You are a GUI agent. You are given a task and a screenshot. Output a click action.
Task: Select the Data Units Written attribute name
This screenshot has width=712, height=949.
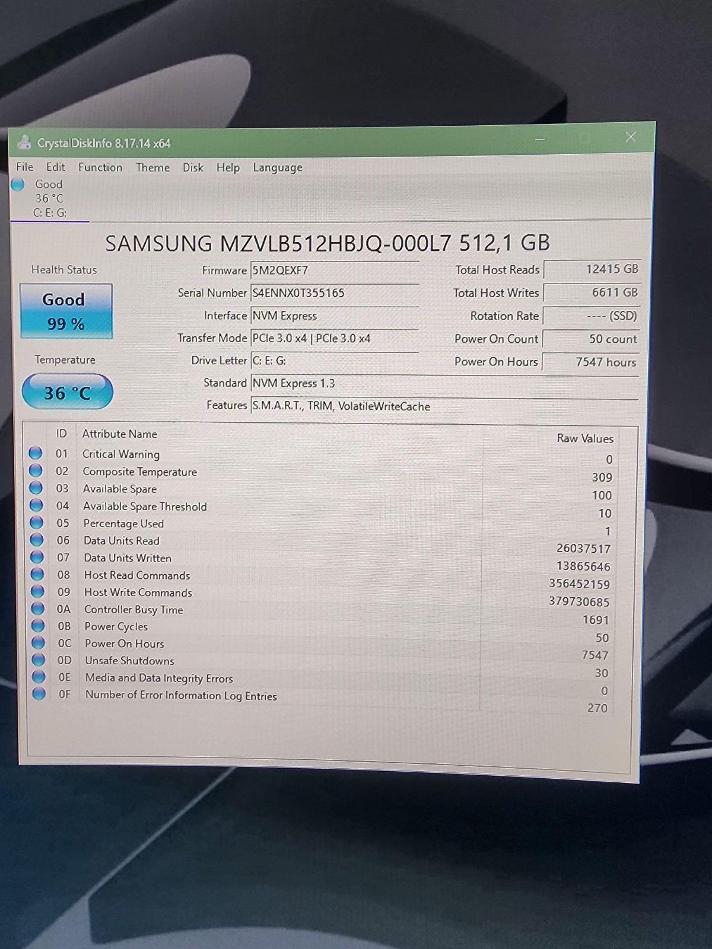coord(128,558)
